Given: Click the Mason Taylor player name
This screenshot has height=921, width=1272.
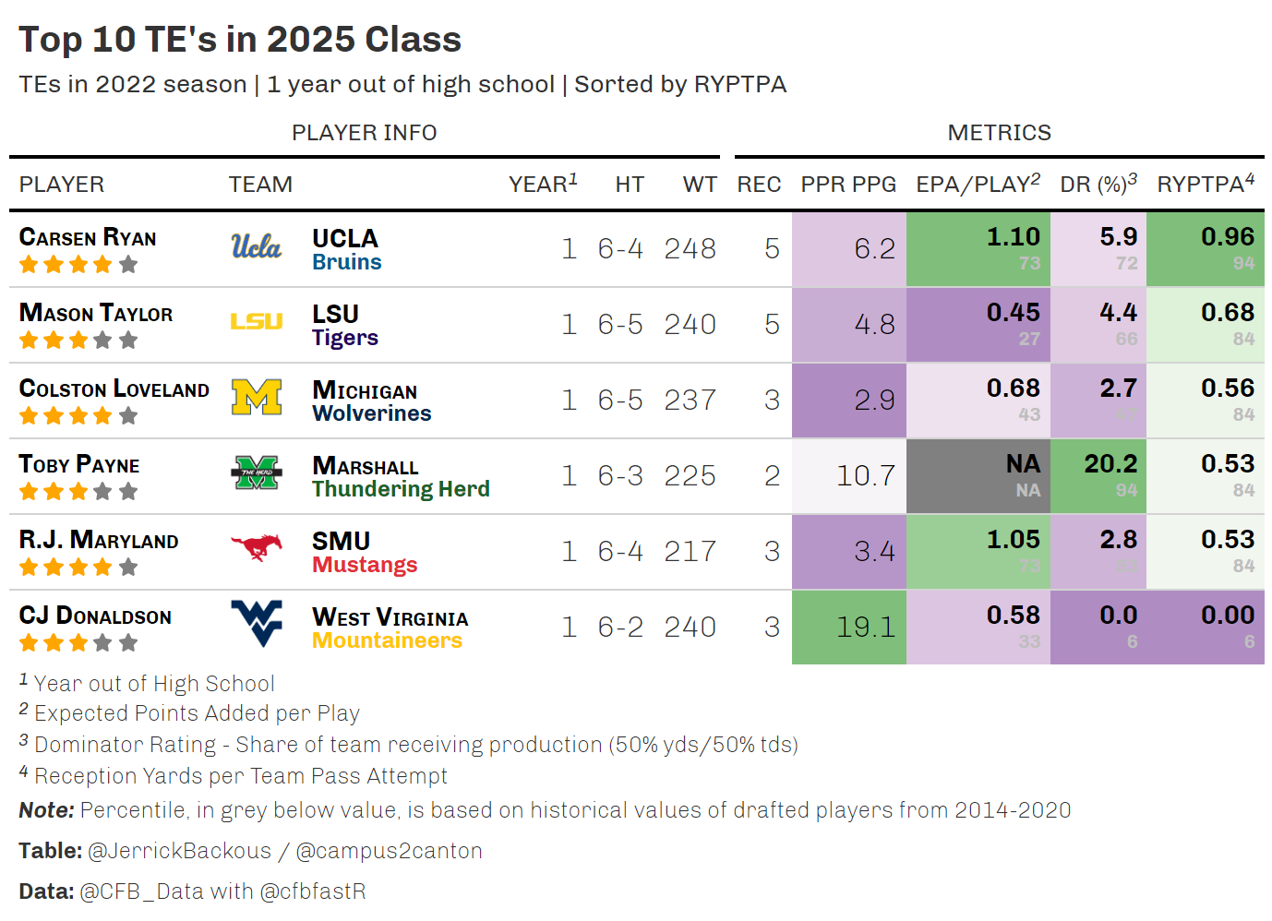Looking at the screenshot, I should coord(96,314).
